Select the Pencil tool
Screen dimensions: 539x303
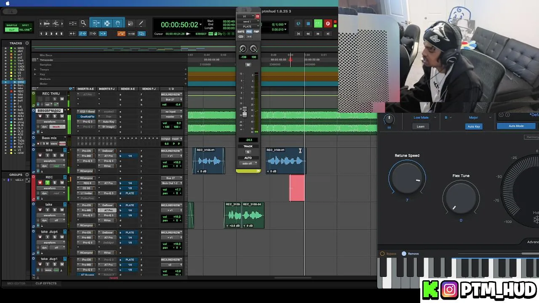[x=141, y=24]
